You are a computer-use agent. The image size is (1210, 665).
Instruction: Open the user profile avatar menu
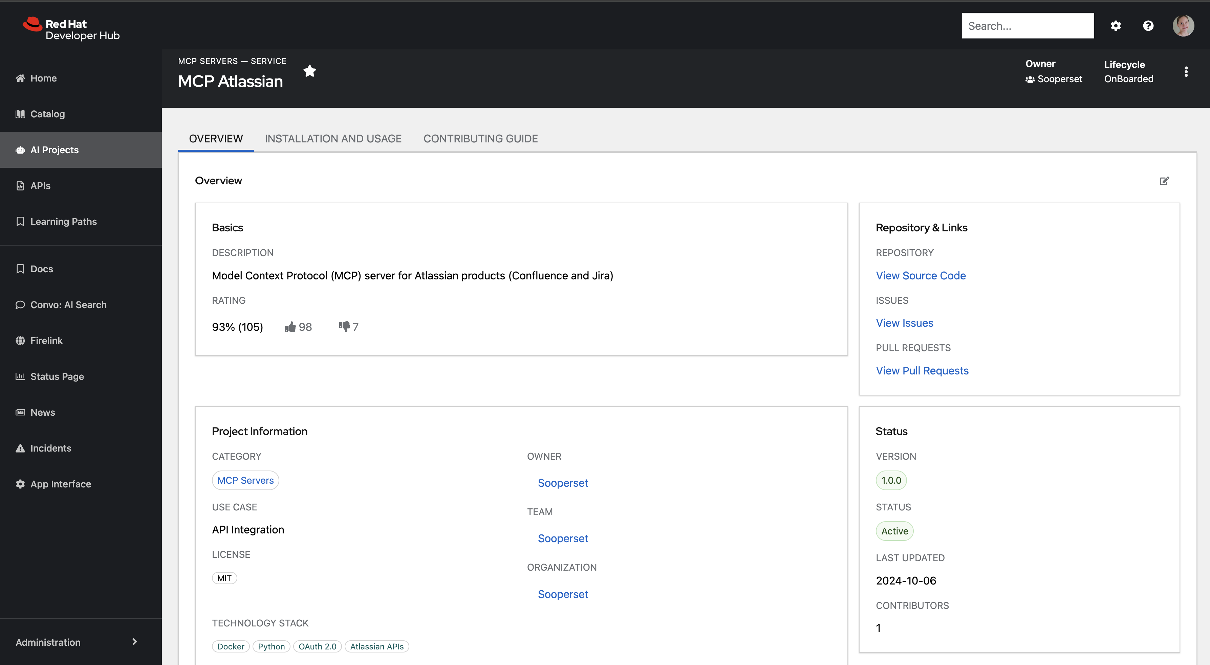tap(1183, 26)
